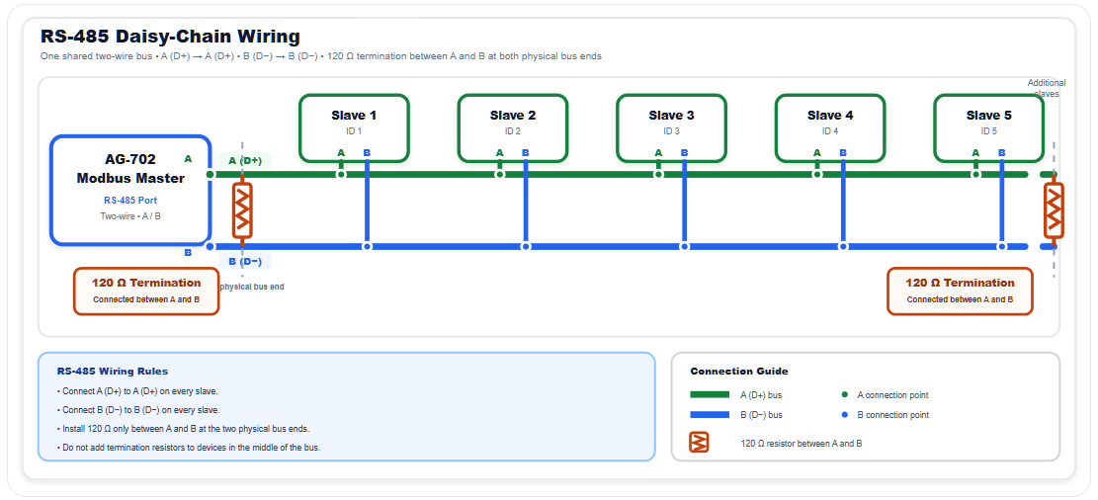Viewport: 1098px width, 500px height.
Task: Click the green A terminal label in Slave 5
Action: 976,152
